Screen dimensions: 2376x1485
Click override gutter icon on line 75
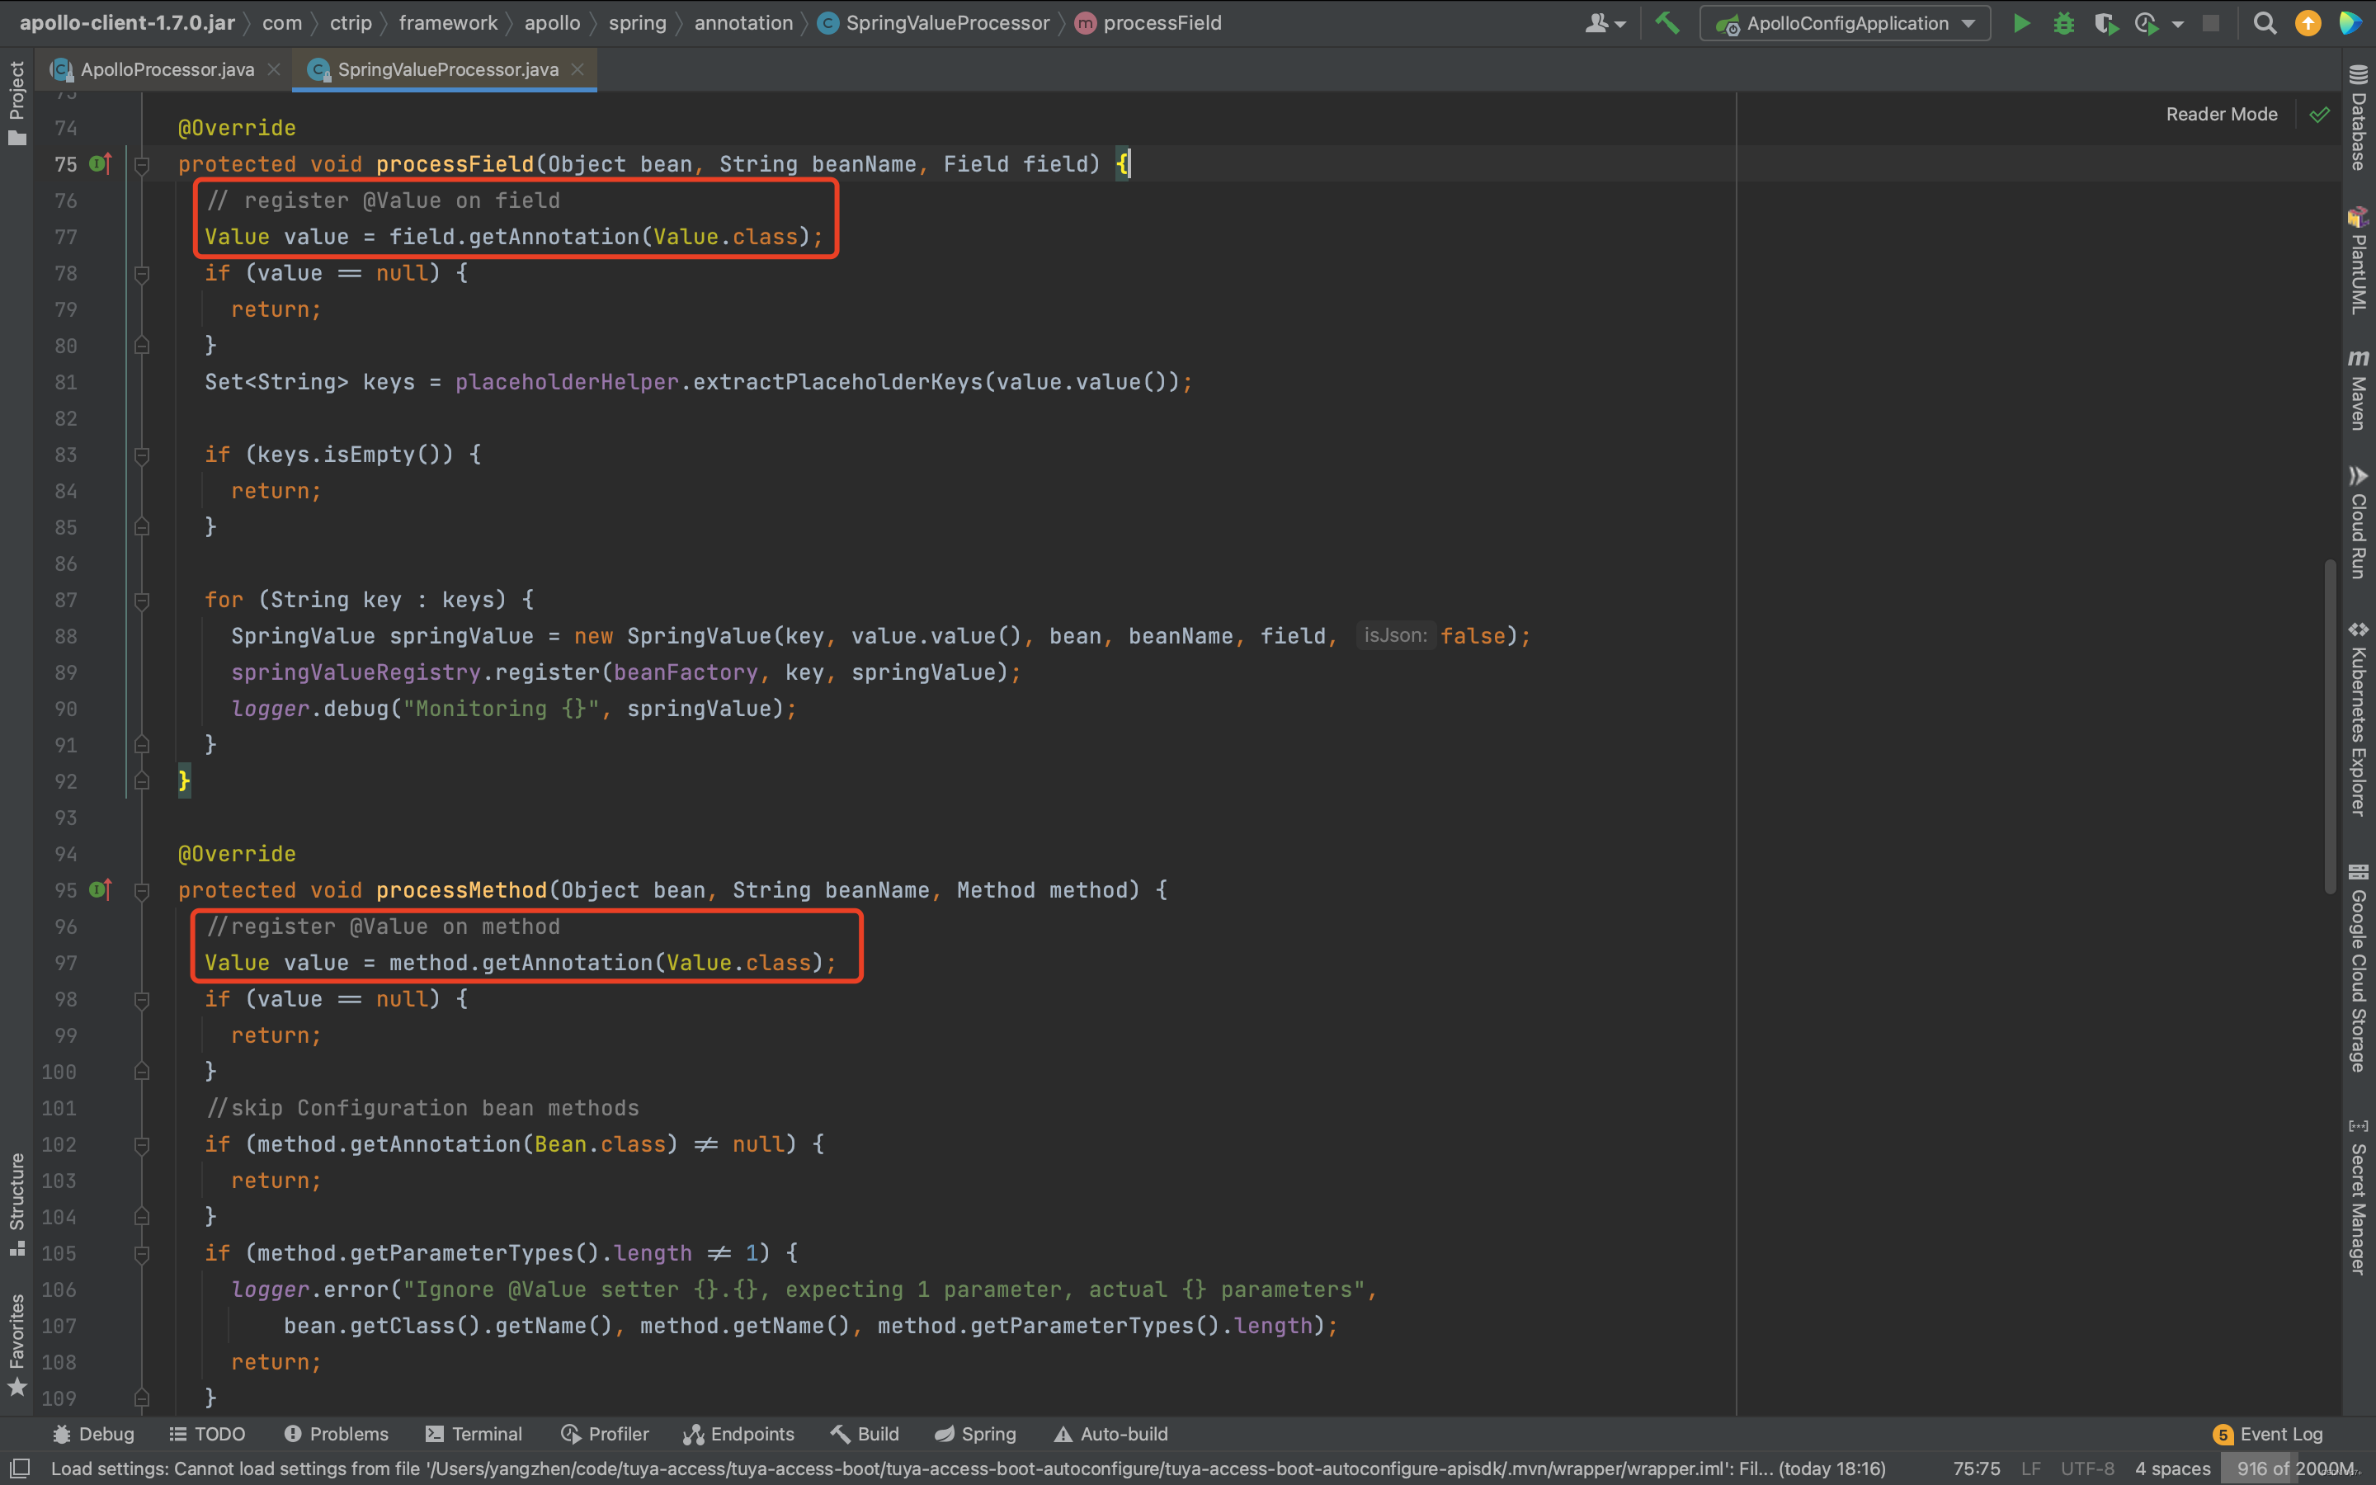coord(100,164)
